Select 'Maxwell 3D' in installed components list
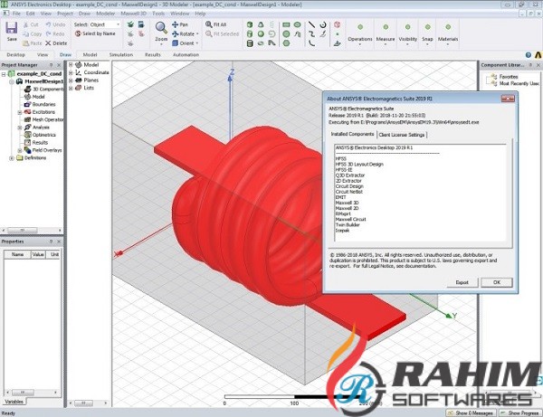This screenshot has width=543, height=417. pyautogui.click(x=347, y=203)
